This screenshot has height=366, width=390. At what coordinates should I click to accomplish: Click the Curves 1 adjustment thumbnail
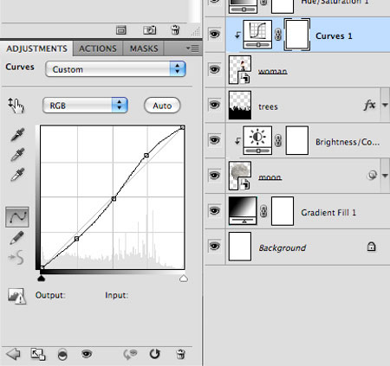tap(257, 35)
